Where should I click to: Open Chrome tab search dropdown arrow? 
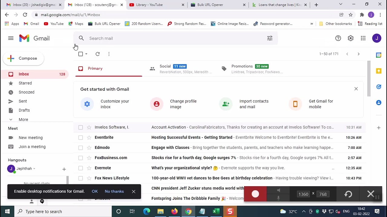341,5
